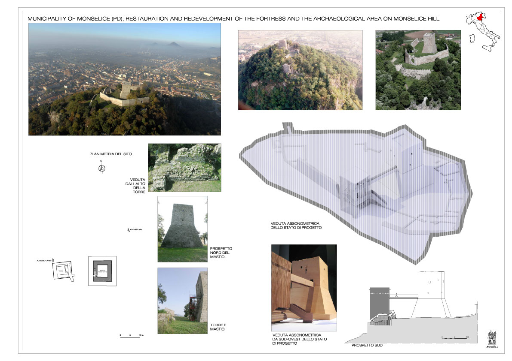This screenshot has height=361, width=512.
Task: Select the MUNICIPALITY OF MONSELICE title text
Action: pos(233,18)
